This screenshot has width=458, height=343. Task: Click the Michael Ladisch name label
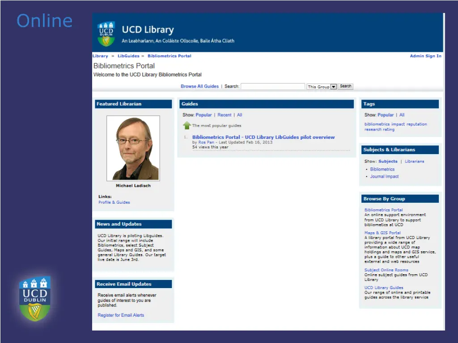pos(133,185)
